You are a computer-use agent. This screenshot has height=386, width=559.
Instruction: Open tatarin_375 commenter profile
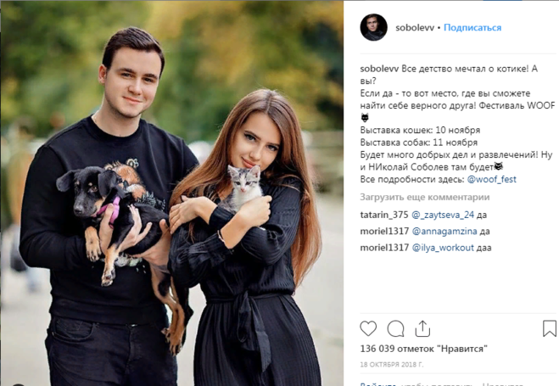[x=384, y=215]
